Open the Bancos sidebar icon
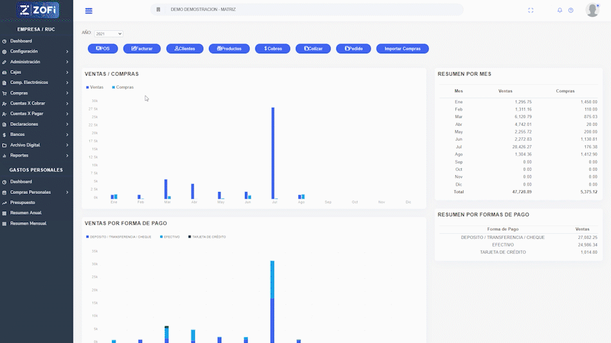The image size is (611, 343). coord(5,135)
